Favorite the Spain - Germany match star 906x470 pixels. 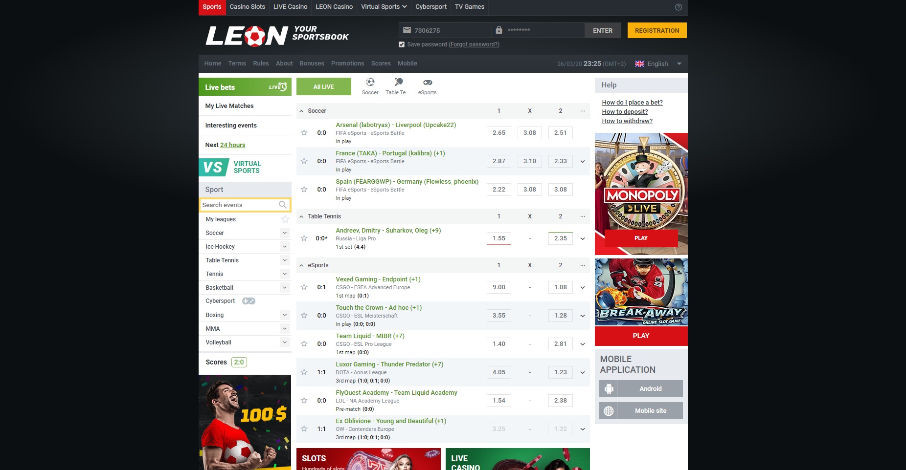pos(304,190)
